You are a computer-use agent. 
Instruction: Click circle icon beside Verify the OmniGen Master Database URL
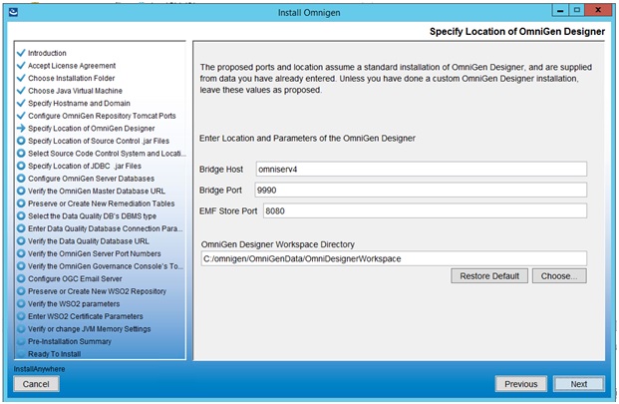point(21,191)
